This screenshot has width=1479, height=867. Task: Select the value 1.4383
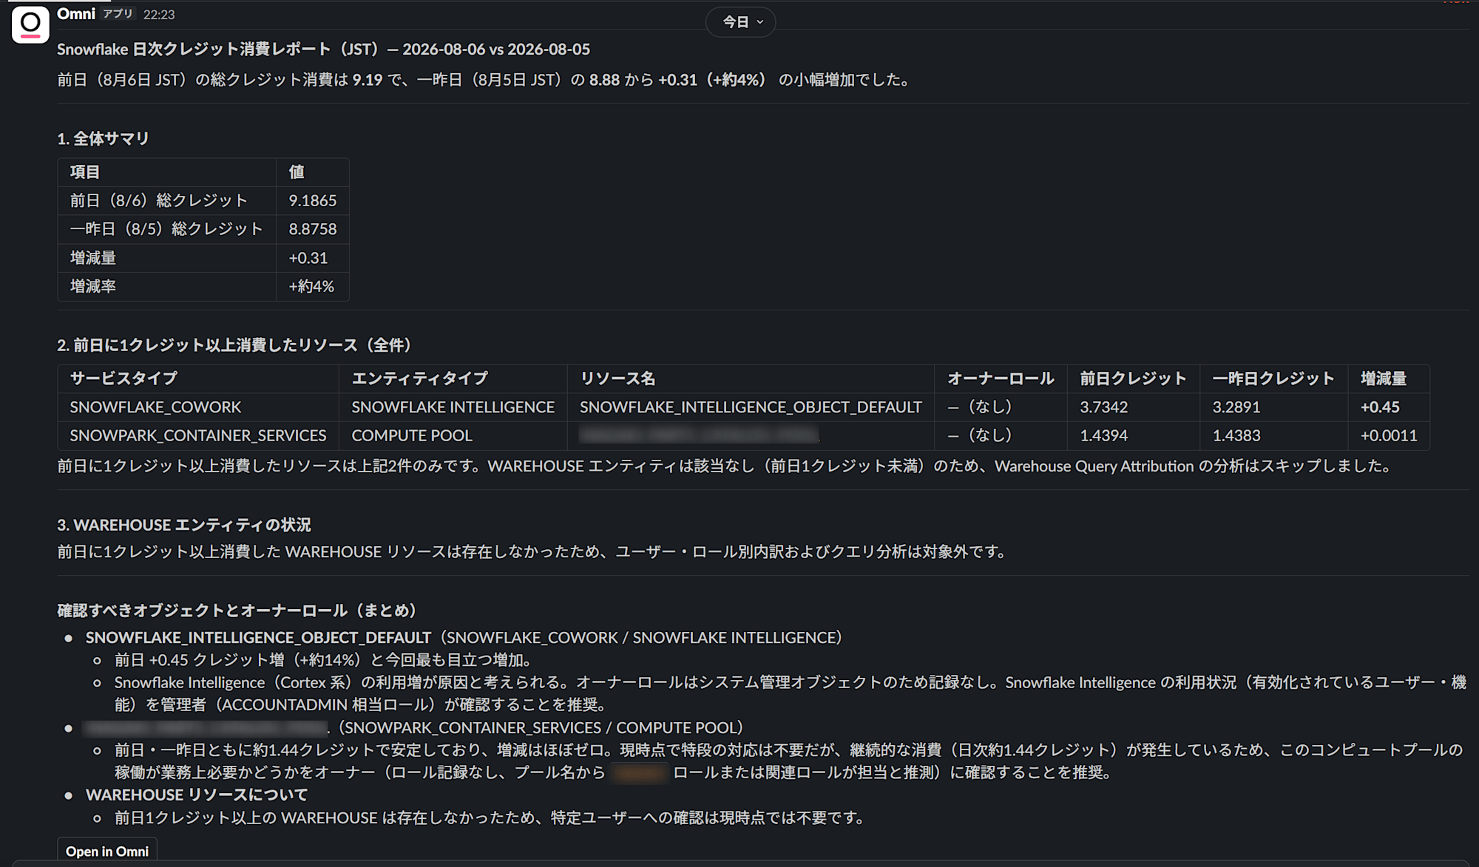pos(1236,436)
